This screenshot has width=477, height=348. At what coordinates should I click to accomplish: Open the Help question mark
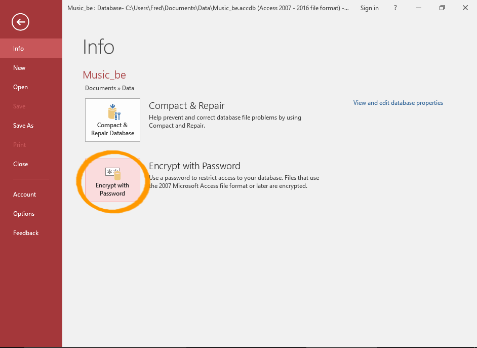coord(395,8)
